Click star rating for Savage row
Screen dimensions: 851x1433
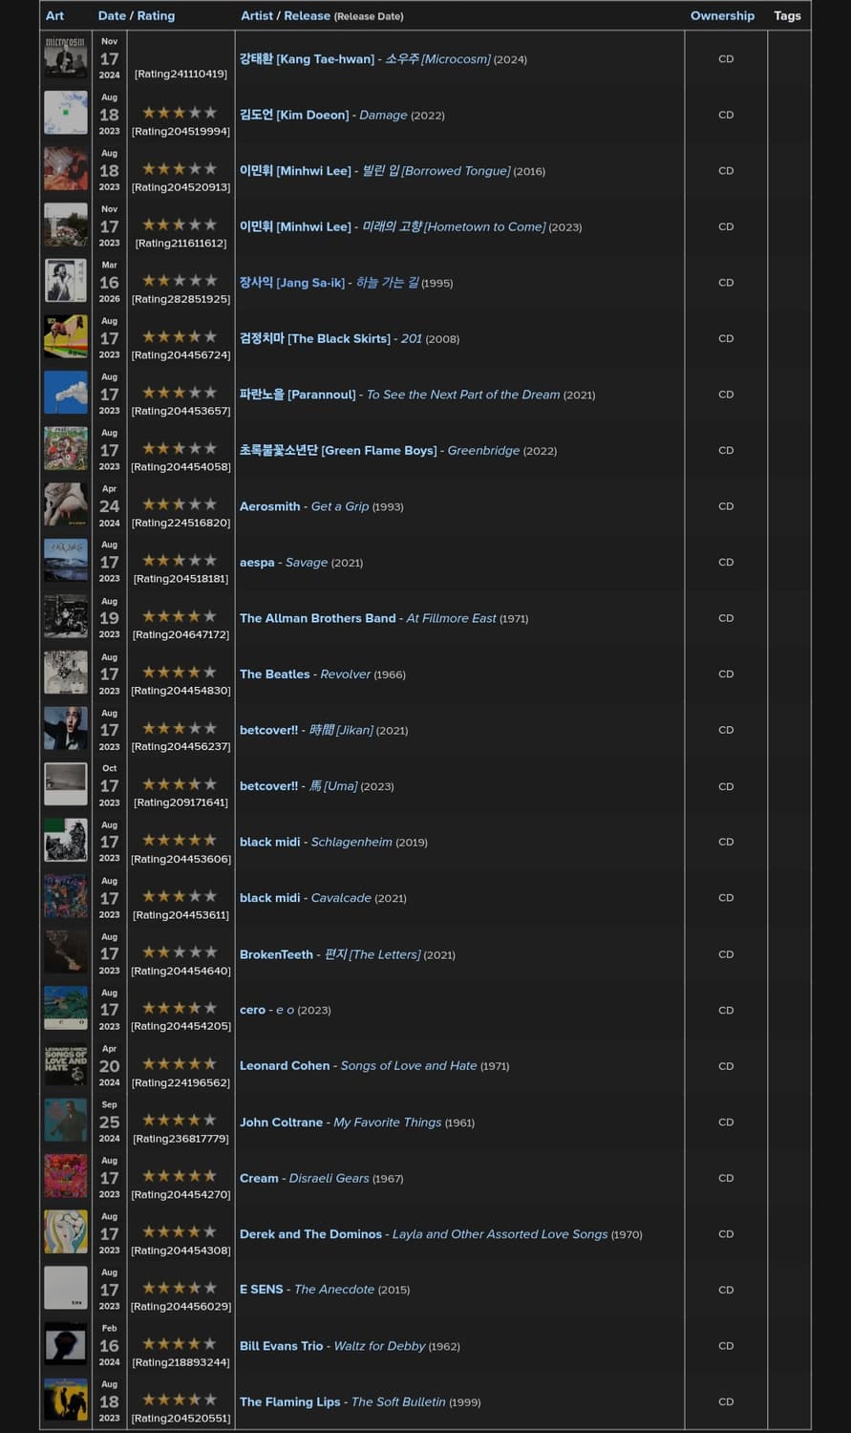pos(180,560)
